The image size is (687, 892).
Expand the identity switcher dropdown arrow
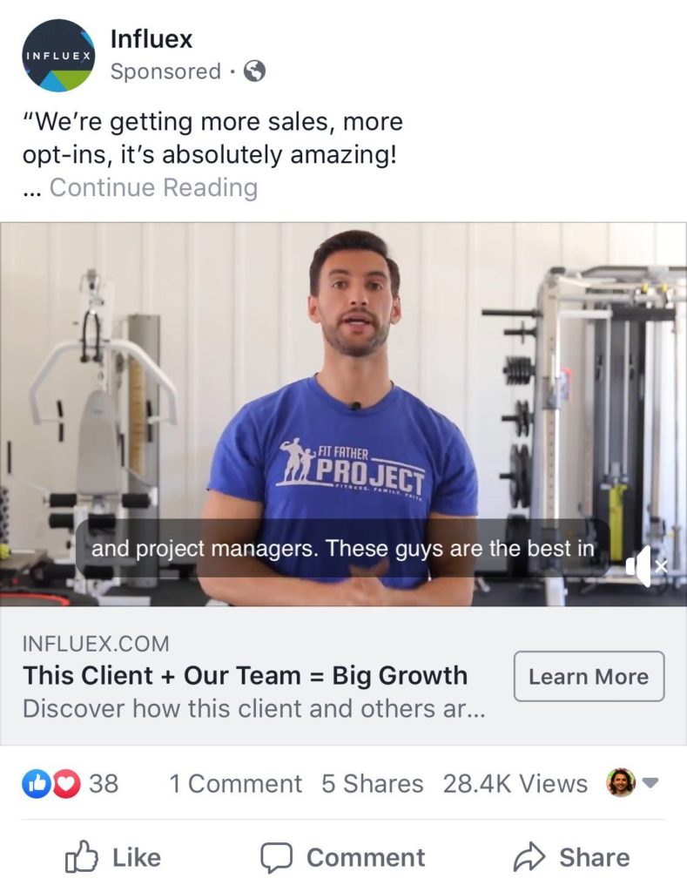tap(650, 783)
